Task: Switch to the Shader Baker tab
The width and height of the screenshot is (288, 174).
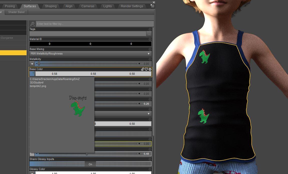Action: click(16, 12)
